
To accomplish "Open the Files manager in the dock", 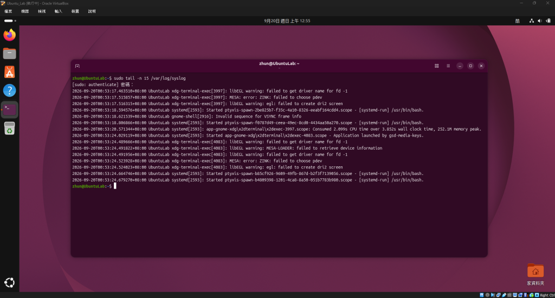I will pos(10,54).
